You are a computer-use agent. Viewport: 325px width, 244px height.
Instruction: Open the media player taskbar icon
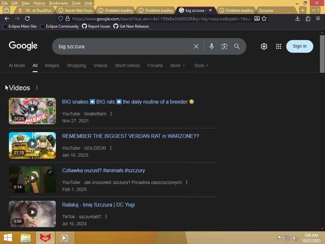pos(65,238)
